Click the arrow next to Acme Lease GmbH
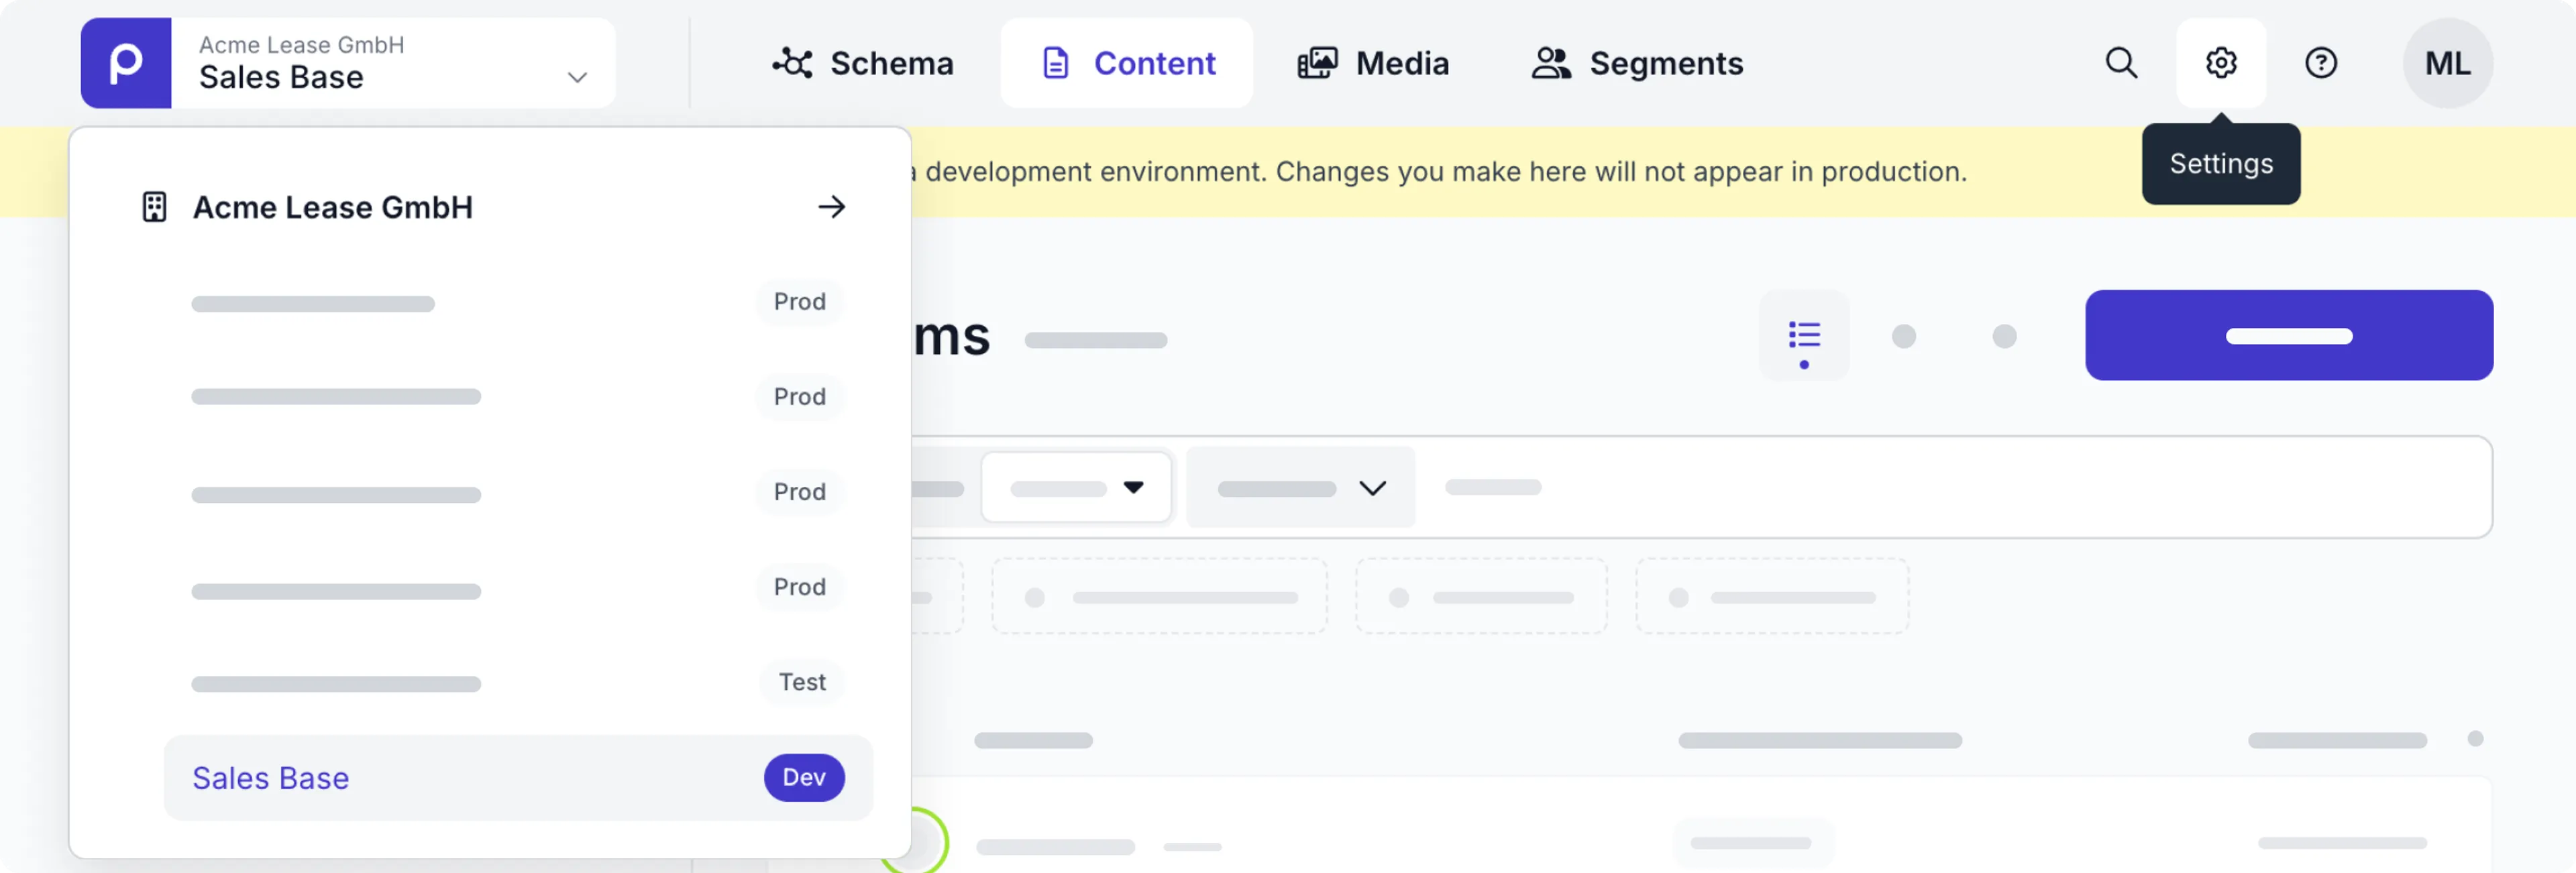The image size is (2576, 873). [x=831, y=207]
